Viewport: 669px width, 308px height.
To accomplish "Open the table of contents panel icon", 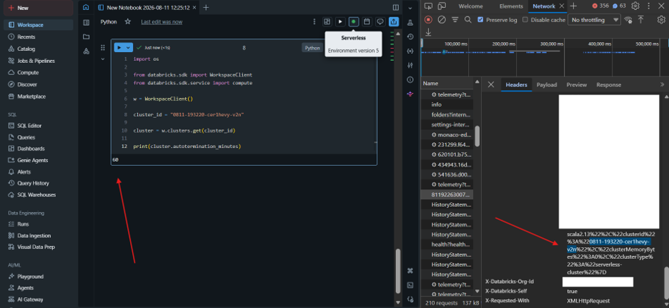I will (86, 23).
